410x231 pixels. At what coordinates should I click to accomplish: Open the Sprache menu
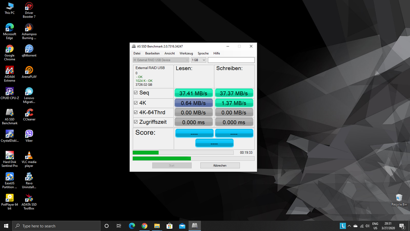tap(203, 53)
